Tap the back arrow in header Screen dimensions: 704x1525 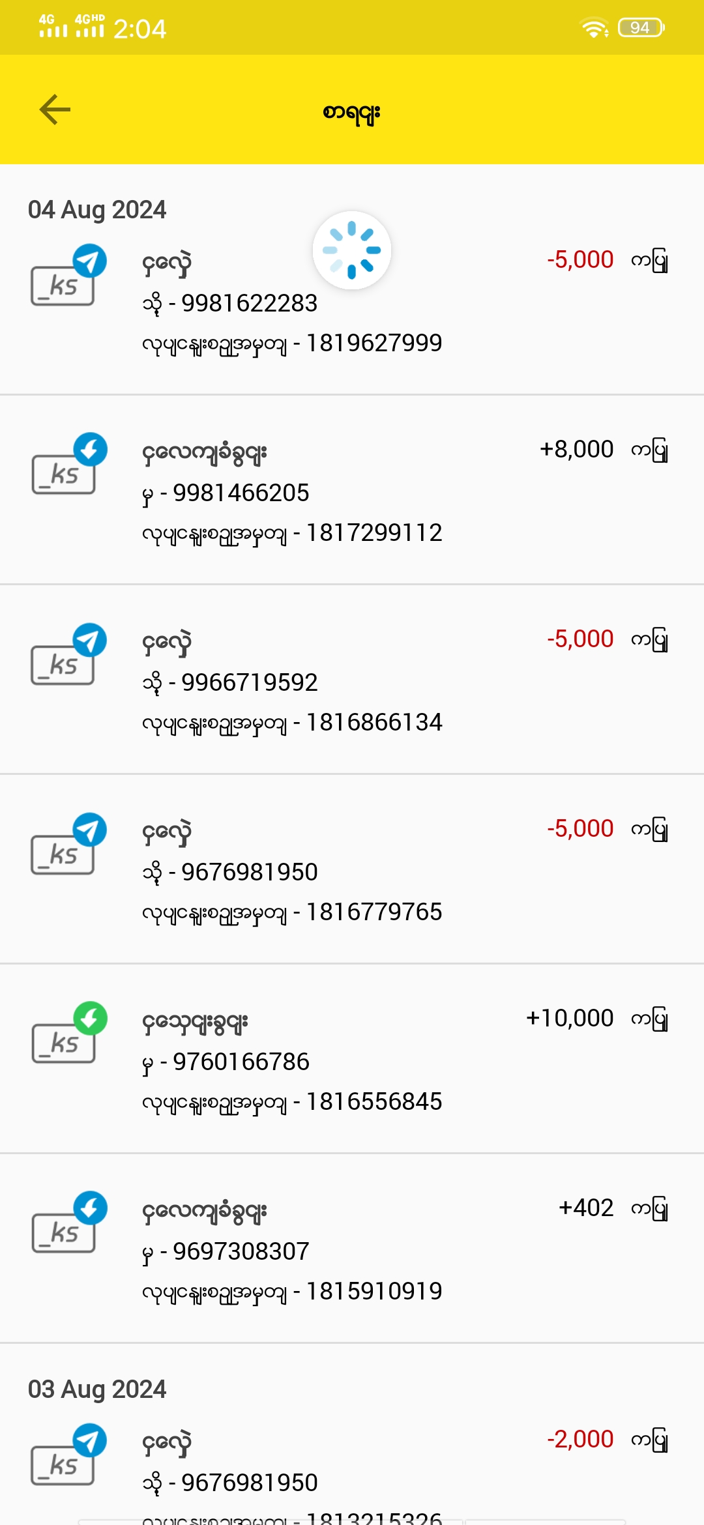[x=55, y=109]
